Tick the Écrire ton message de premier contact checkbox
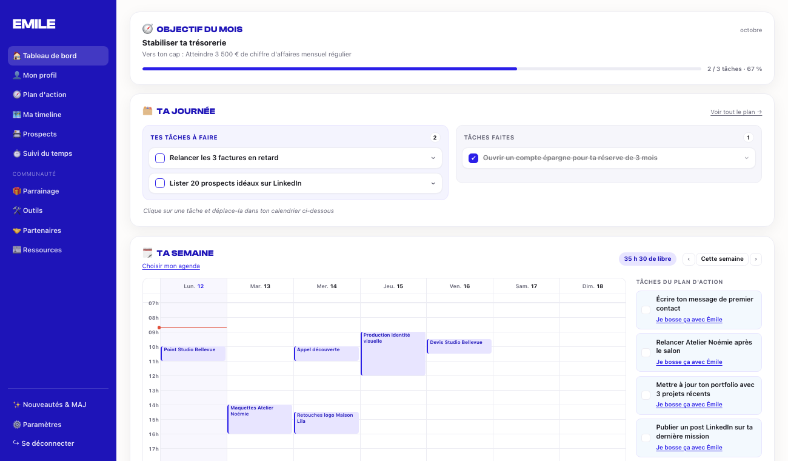 (646, 310)
